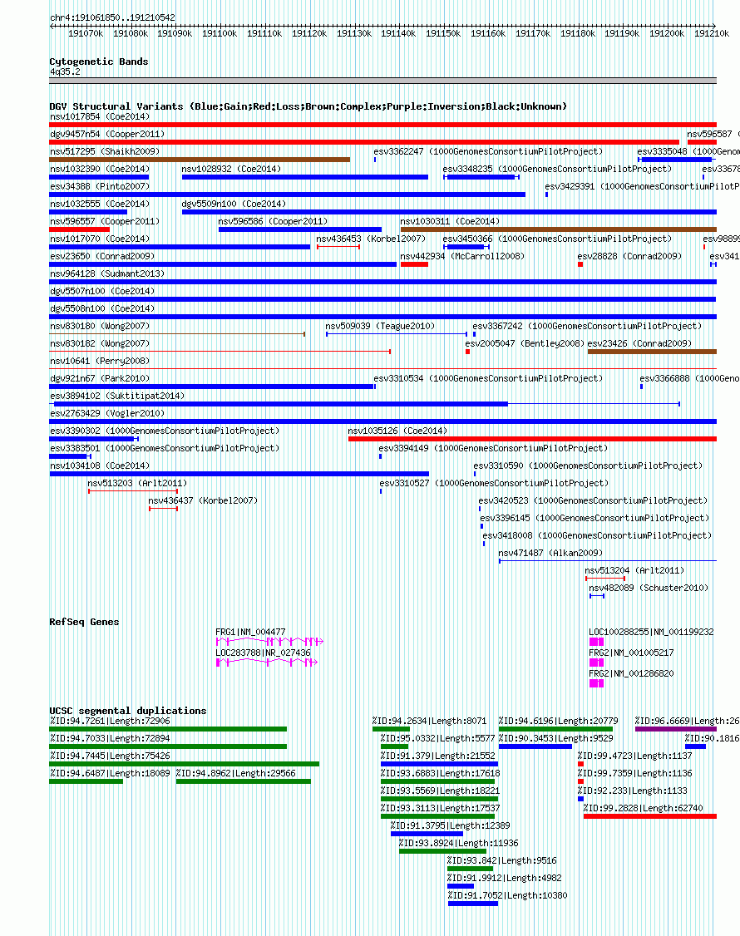Open the LOC283788|NR_027436 gene label
This screenshot has height=936, width=740.
point(263,653)
